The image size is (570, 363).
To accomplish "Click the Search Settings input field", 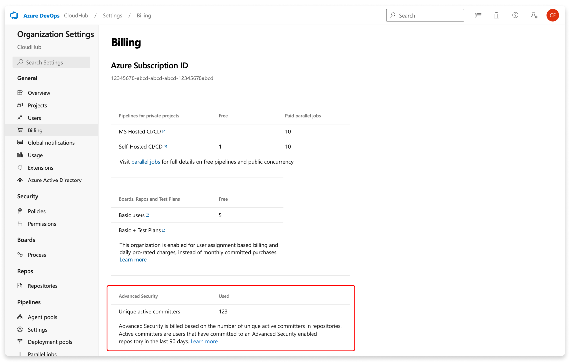I will pyautogui.click(x=51, y=62).
